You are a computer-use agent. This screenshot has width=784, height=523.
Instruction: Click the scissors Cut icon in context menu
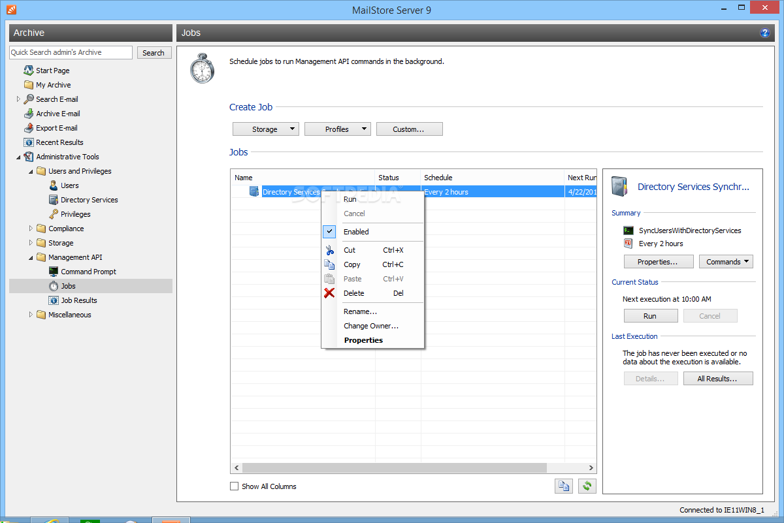pos(330,250)
